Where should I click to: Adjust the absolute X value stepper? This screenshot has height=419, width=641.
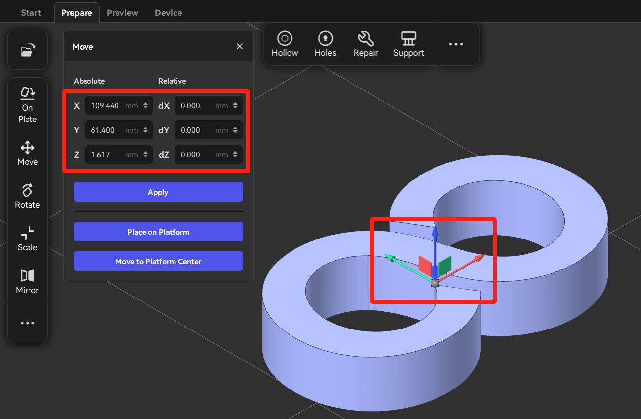tap(146, 105)
